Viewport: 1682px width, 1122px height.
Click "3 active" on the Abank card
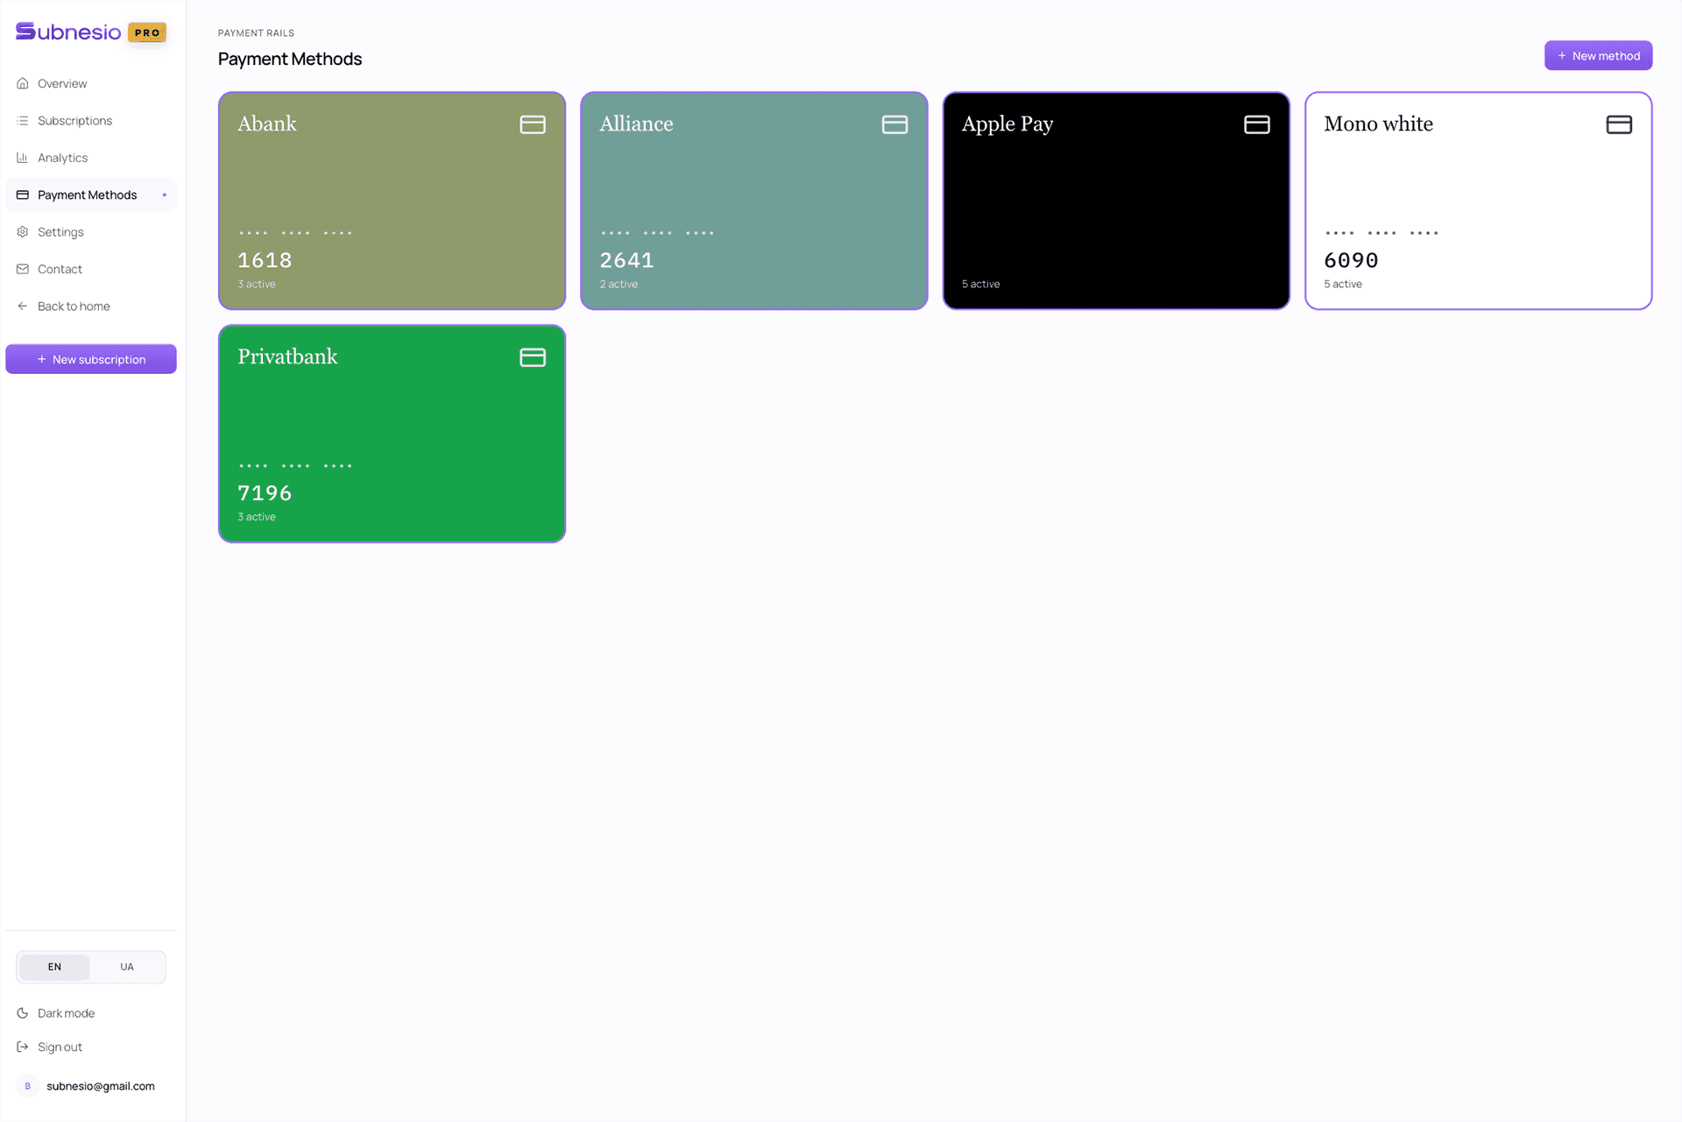click(257, 284)
